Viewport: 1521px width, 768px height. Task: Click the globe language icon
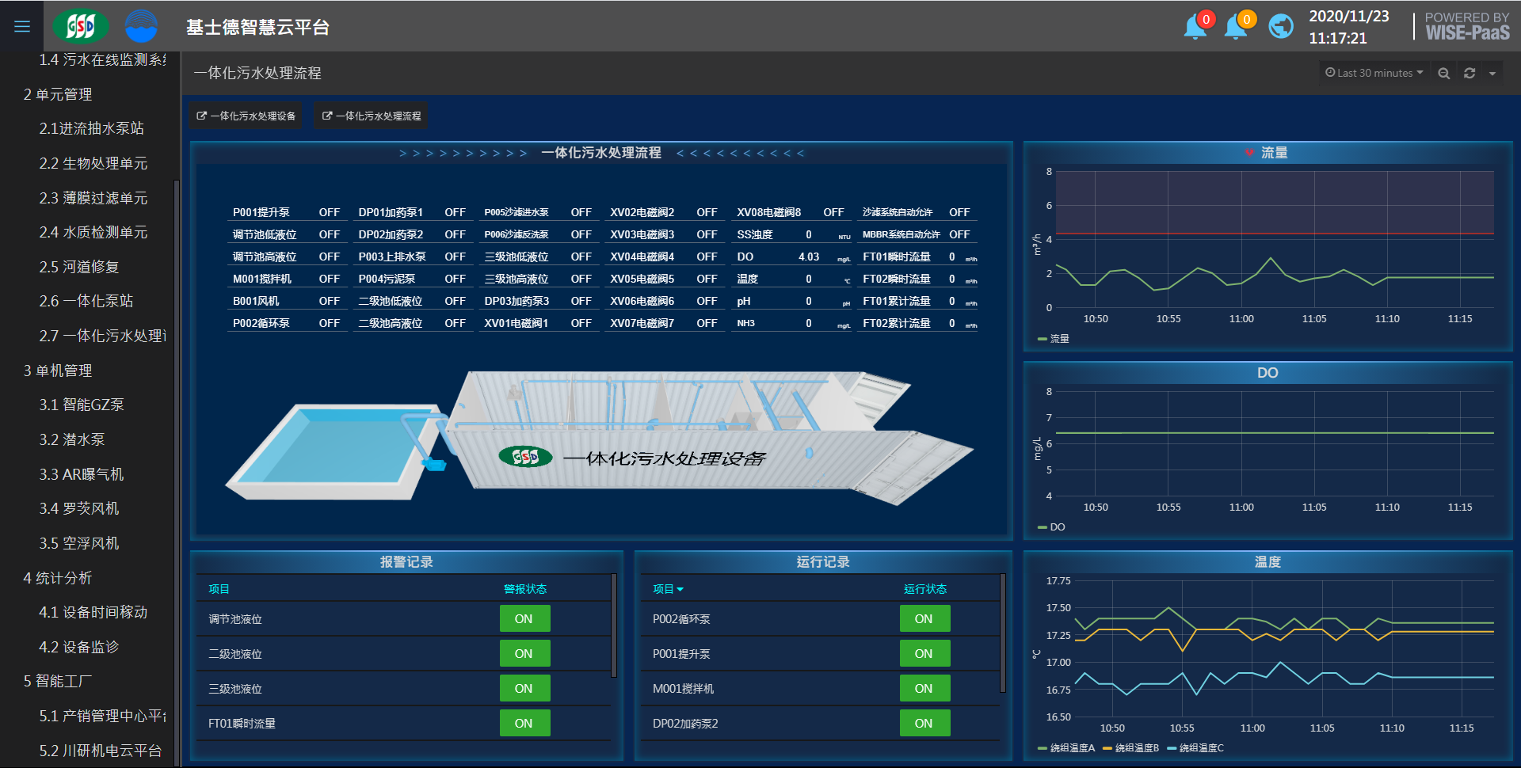click(1280, 27)
